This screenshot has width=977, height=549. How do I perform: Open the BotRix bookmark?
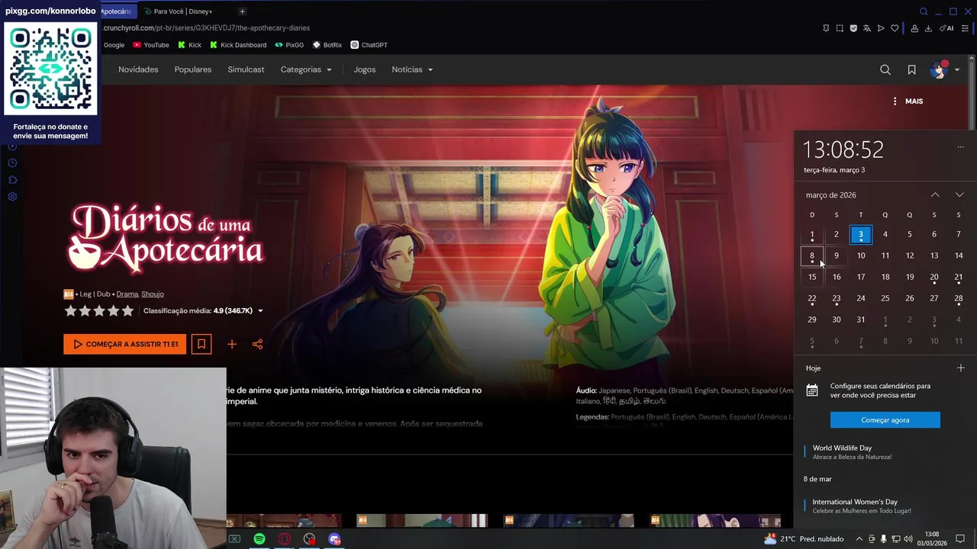(327, 45)
